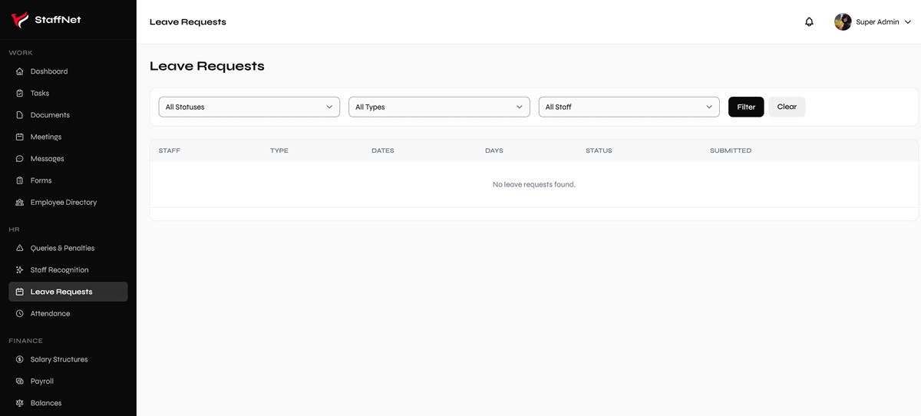Image resolution: width=921 pixels, height=416 pixels.
Task: Click the Attendance clock icon
Action: coord(20,314)
